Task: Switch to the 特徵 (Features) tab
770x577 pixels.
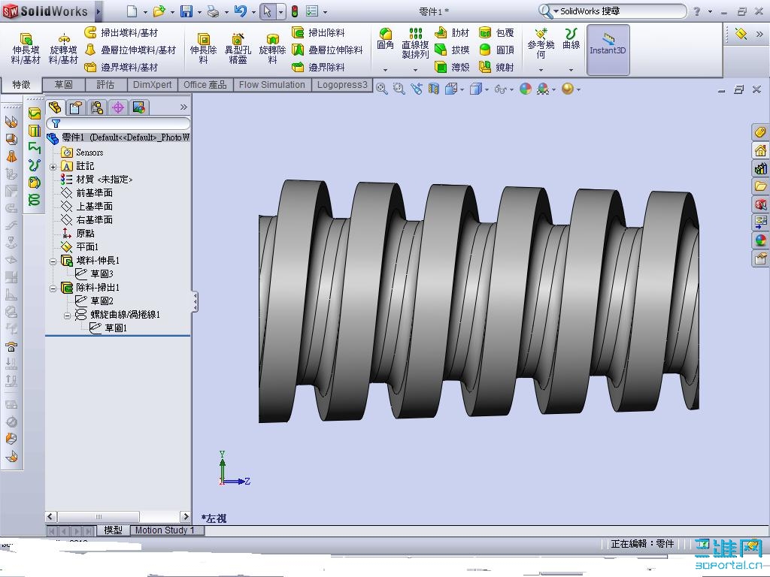Action: pyautogui.click(x=21, y=84)
